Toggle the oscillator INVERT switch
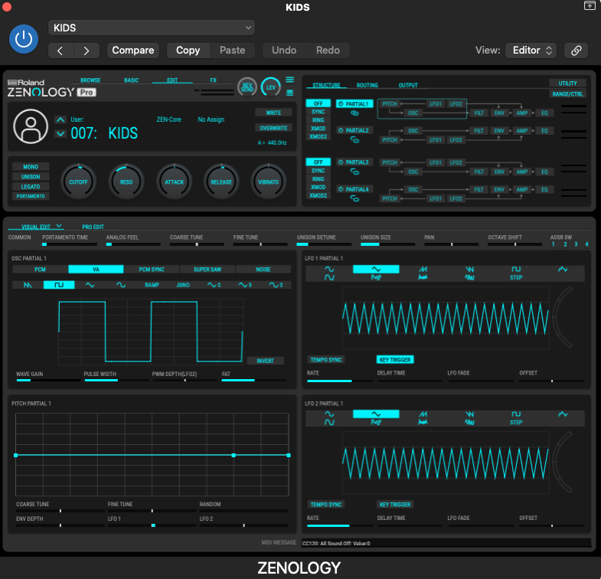601x579 pixels. point(265,361)
